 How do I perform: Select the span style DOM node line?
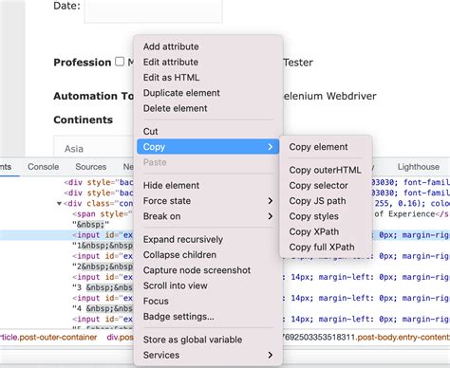click(x=103, y=214)
